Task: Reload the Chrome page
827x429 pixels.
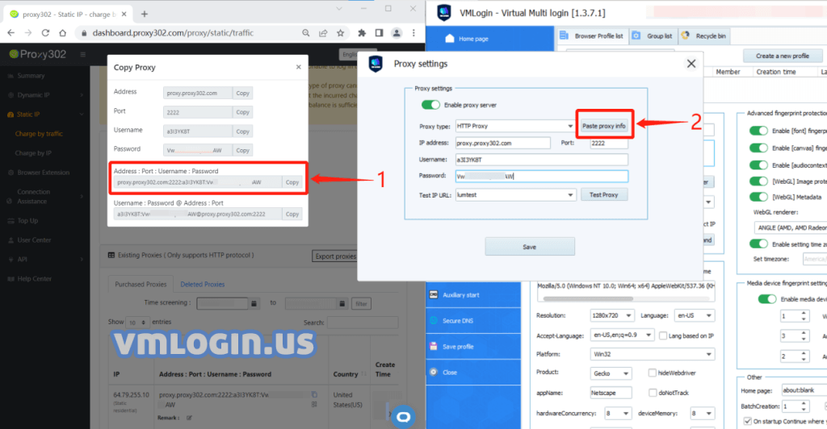Action: [45, 32]
